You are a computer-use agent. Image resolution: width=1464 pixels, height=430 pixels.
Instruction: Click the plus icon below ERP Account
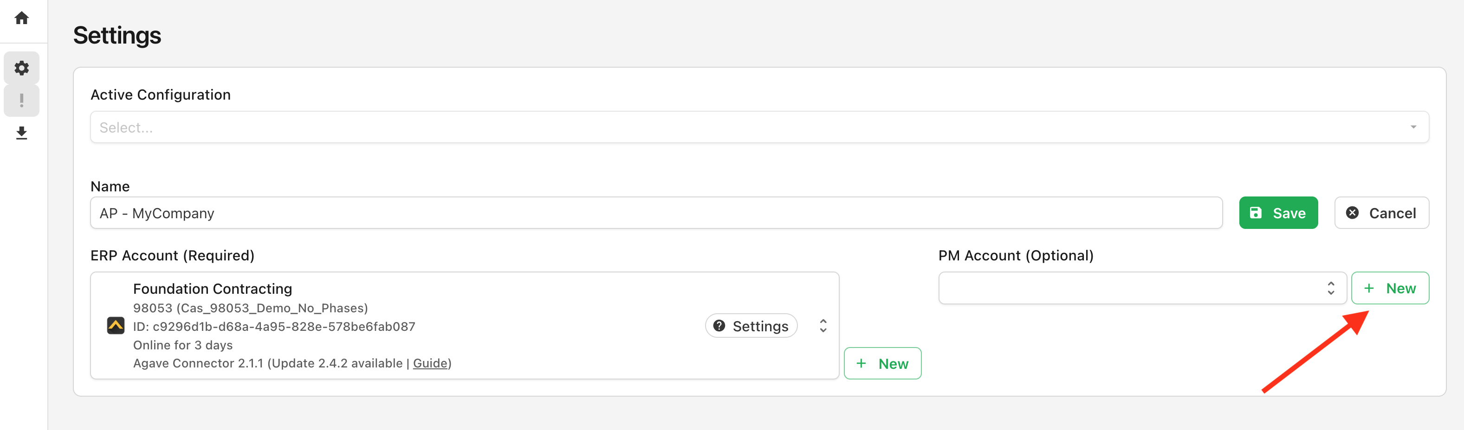tap(862, 364)
